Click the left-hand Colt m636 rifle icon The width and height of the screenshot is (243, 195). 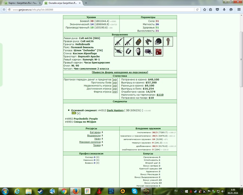click(119, 41)
